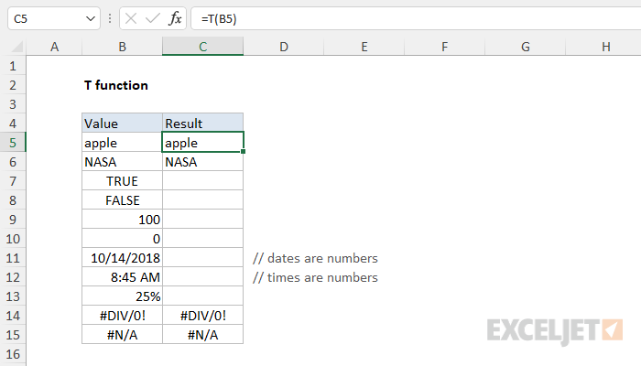This screenshot has height=366, width=641.
Task: Click cell B6 containing 'NASA'
Action: pyautogui.click(x=122, y=162)
